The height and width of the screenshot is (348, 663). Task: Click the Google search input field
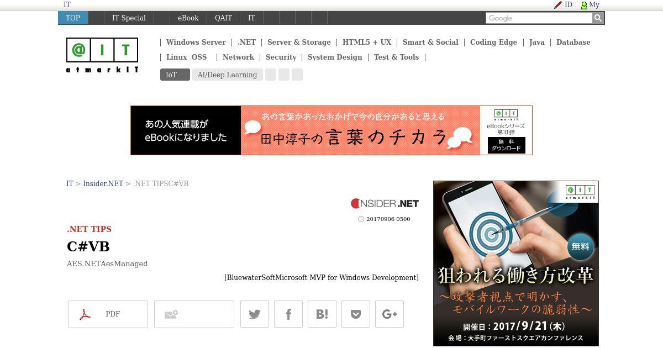click(x=539, y=18)
